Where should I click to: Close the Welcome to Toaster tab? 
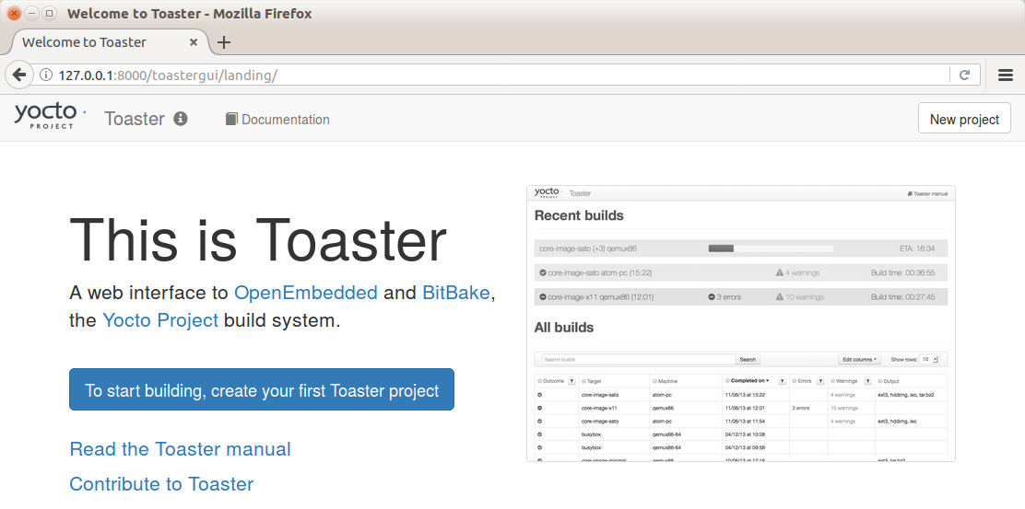point(194,42)
